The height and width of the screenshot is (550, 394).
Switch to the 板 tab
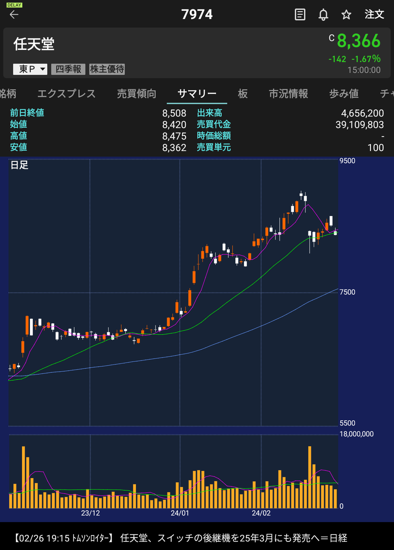click(x=243, y=93)
